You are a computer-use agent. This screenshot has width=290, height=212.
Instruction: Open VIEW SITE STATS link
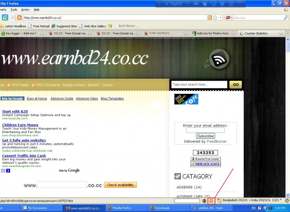(x=205, y=164)
